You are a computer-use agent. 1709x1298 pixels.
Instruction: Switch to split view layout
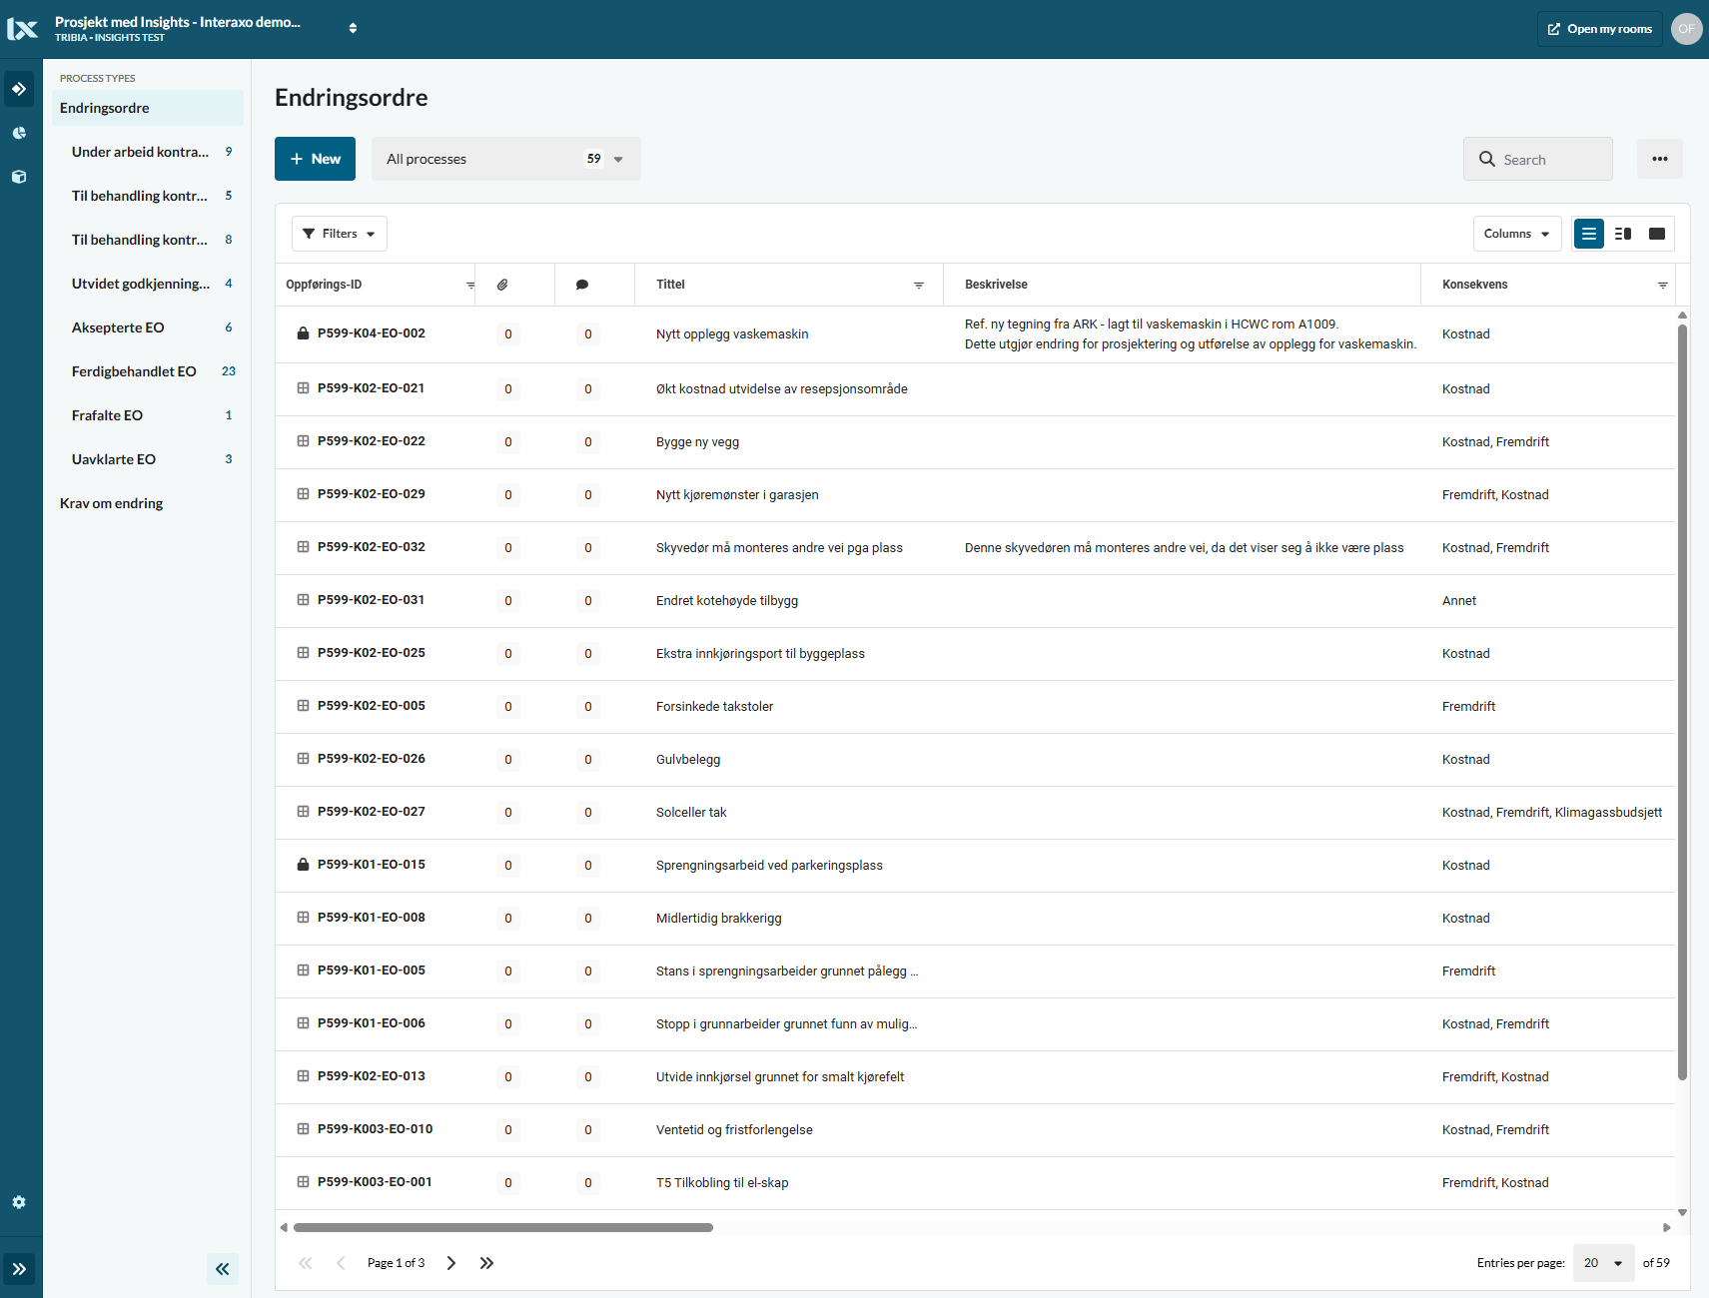pos(1623,234)
